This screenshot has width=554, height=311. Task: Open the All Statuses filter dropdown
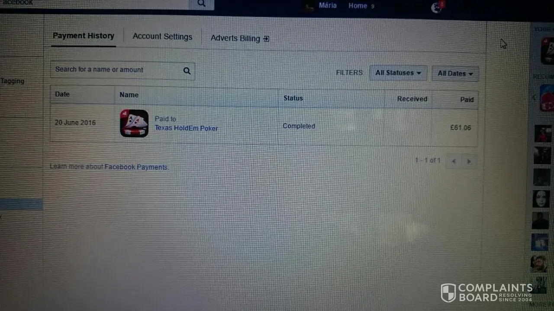pyautogui.click(x=398, y=73)
